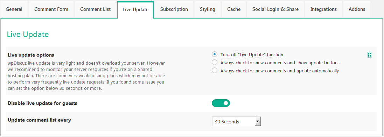The height and width of the screenshot is (137, 384).
Task: Open the Comment Form tab
Action: pyautogui.click(x=51, y=9)
